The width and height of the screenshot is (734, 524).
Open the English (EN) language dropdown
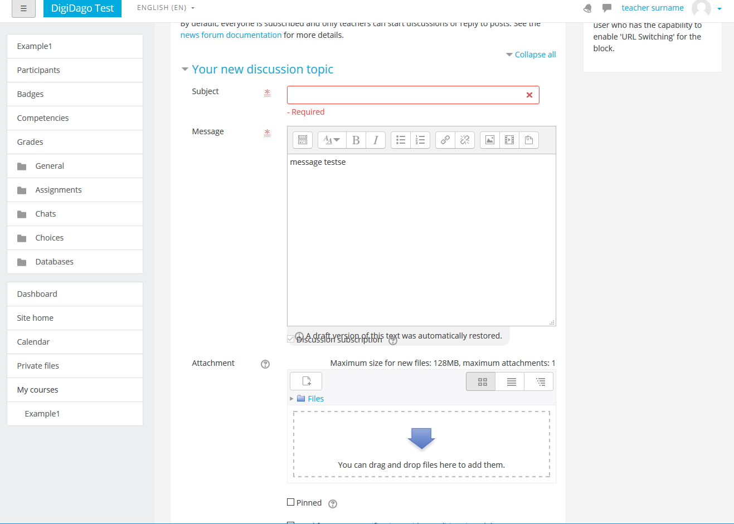pos(166,8)
